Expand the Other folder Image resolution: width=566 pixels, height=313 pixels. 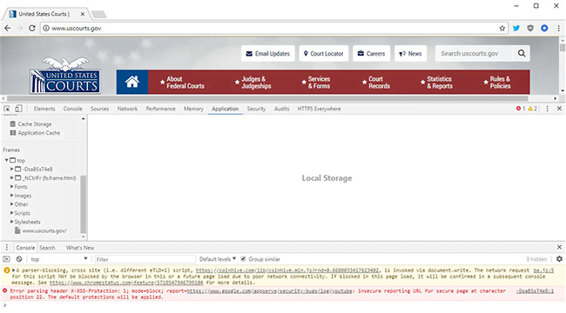[11, 204]
